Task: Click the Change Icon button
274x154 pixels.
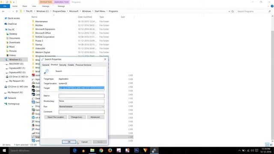Action: 77,117
